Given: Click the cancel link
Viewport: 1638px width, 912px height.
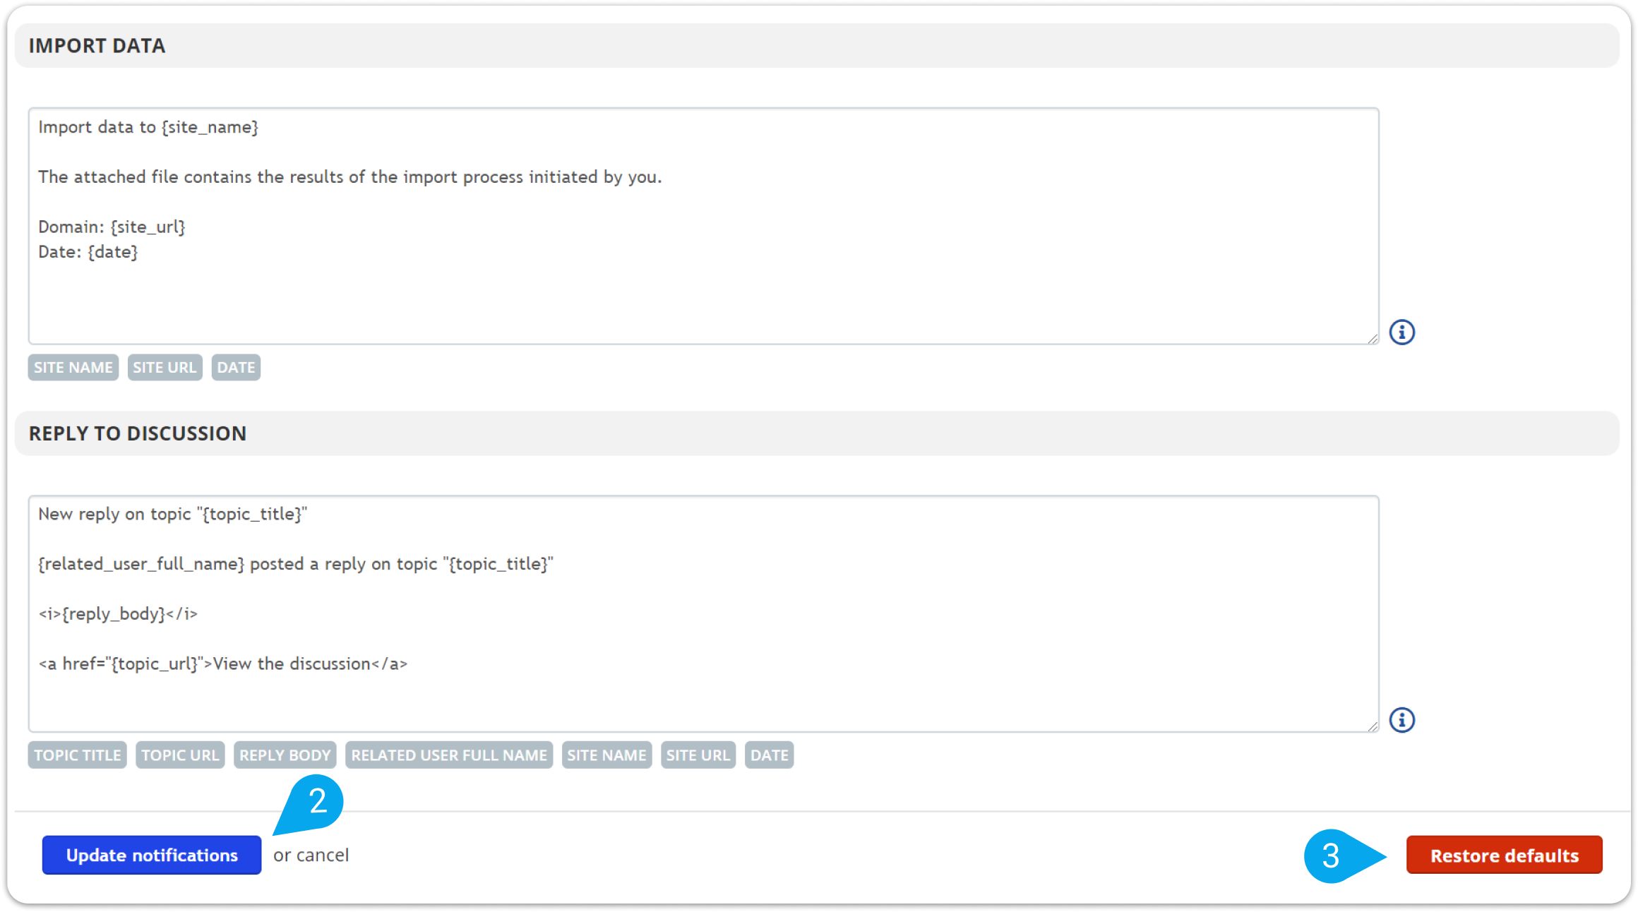Looking at the screenshot, I should coord(323,855).
